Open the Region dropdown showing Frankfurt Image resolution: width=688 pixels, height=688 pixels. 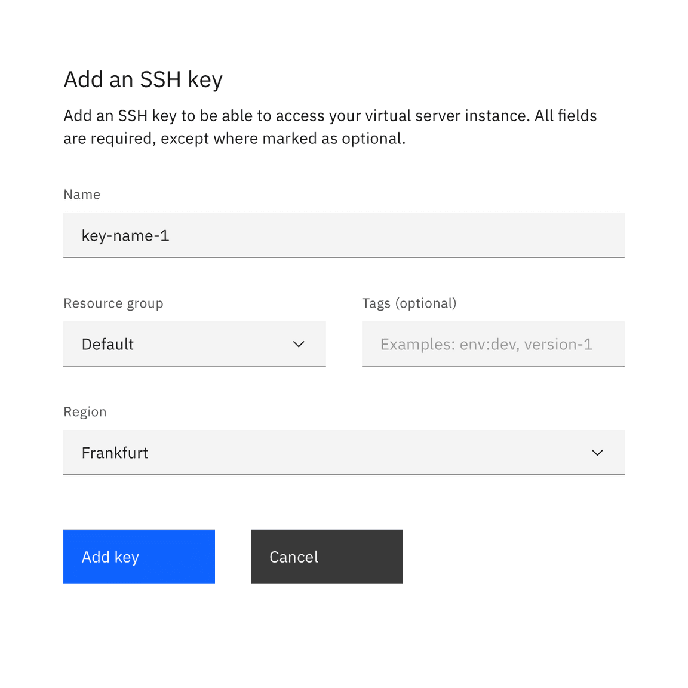pos(343,452)
